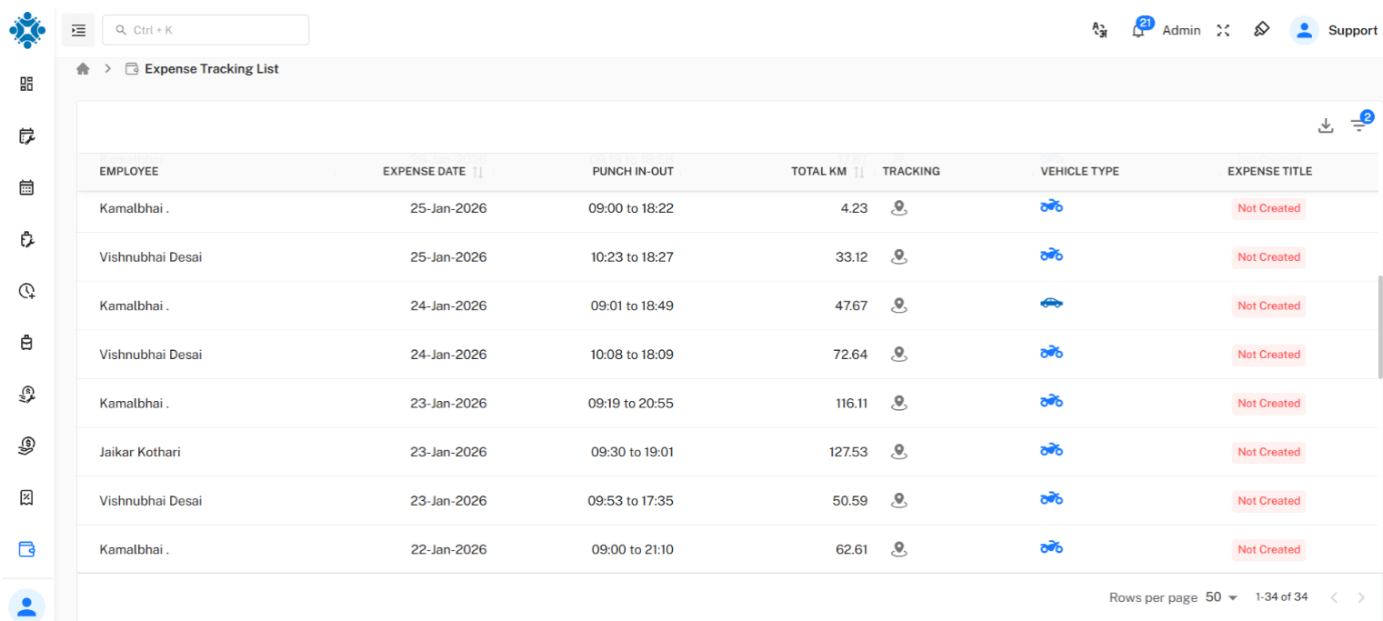Open hand coin settings icon in sidebar
Image resolution: width=1383 pixels, height=621 pixels.
(x=26, y=395)
